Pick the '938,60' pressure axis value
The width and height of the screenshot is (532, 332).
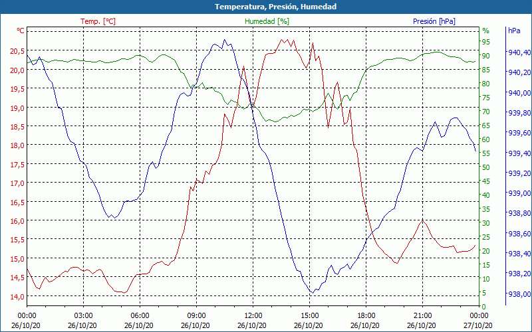[x=519, y=234]
